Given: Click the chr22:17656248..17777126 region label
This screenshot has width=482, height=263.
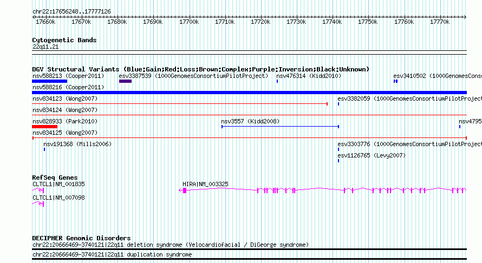Looking at the screenshot, I should click(71, 11).
